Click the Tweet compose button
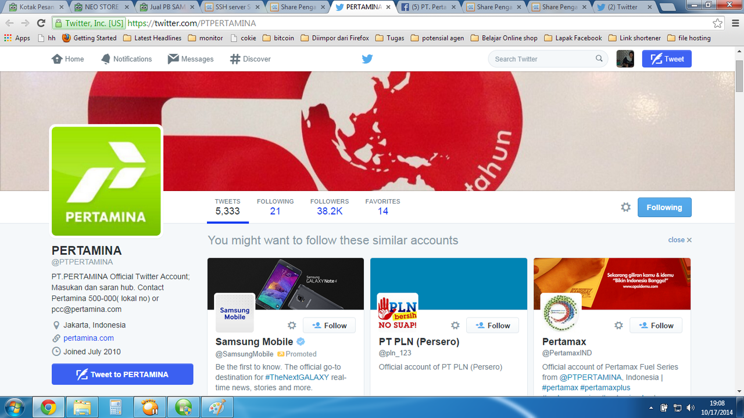 [x=667, y=59]
